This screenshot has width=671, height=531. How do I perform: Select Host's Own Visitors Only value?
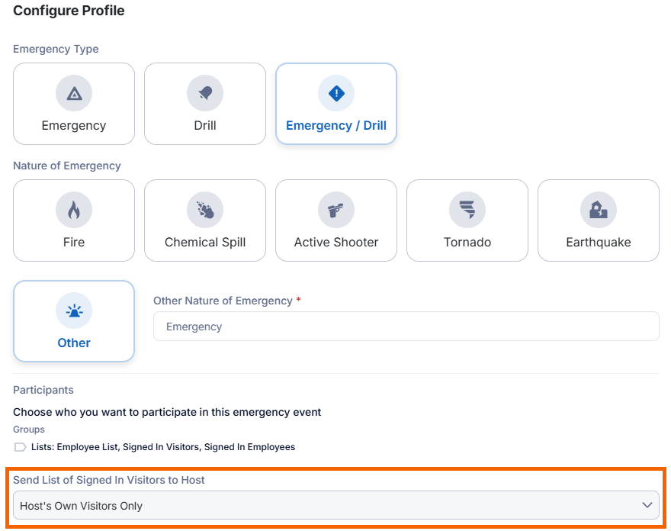(81, 506)
